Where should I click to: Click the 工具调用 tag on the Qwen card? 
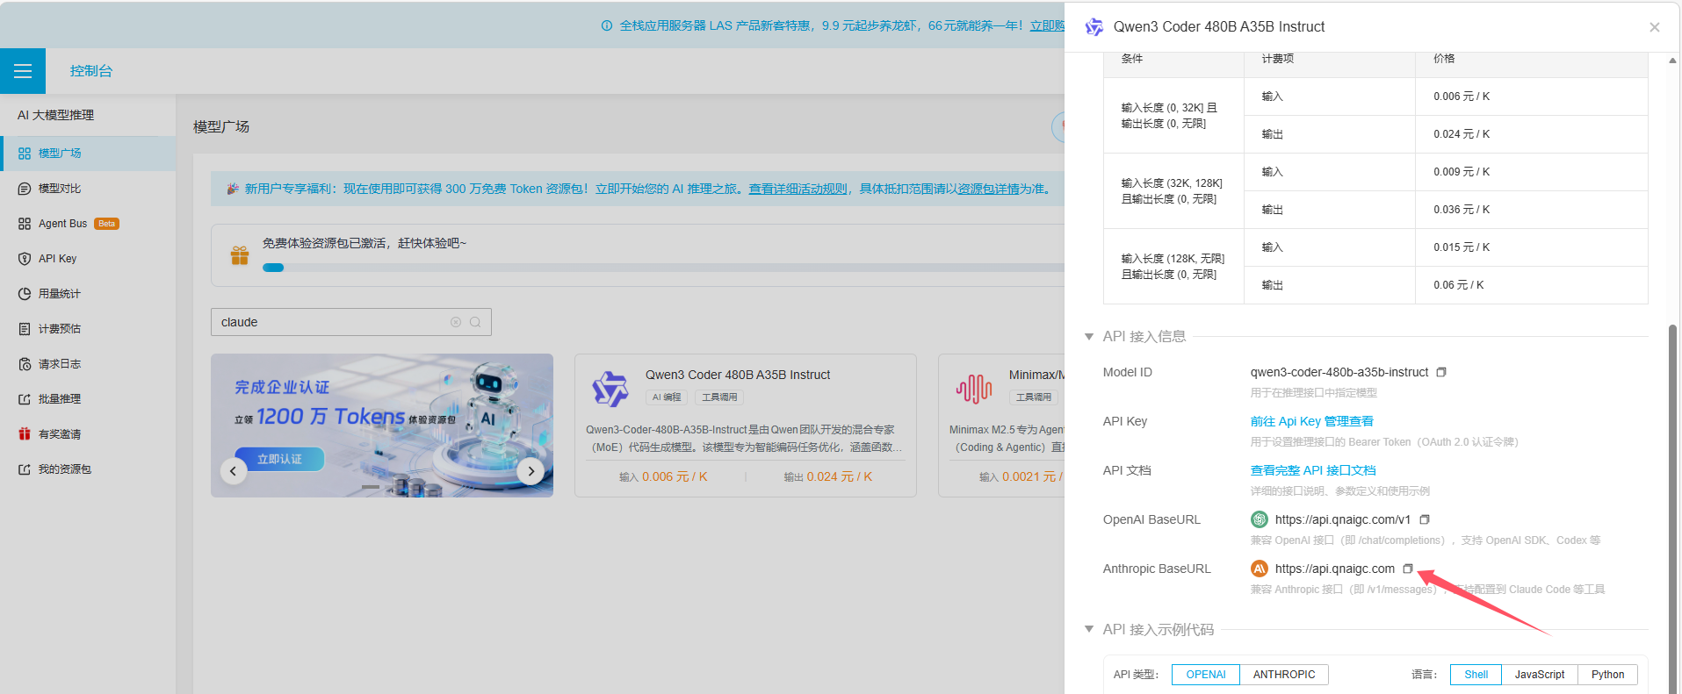(x=719, y=397)
